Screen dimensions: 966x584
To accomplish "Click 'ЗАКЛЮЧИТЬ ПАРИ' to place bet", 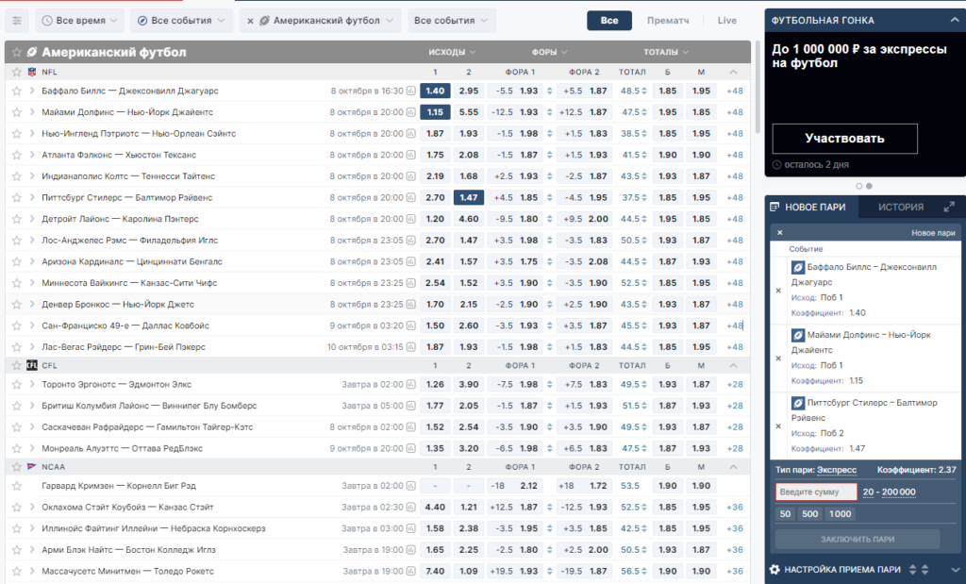I will click(858, 539).
